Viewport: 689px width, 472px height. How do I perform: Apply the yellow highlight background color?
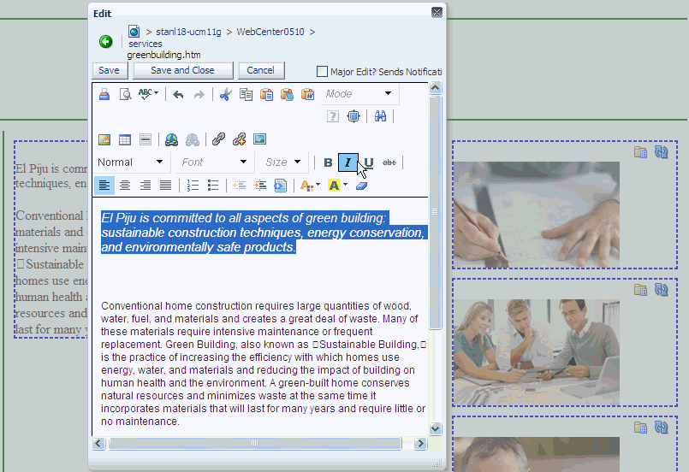pyautogui.click(x=334, y=186)
